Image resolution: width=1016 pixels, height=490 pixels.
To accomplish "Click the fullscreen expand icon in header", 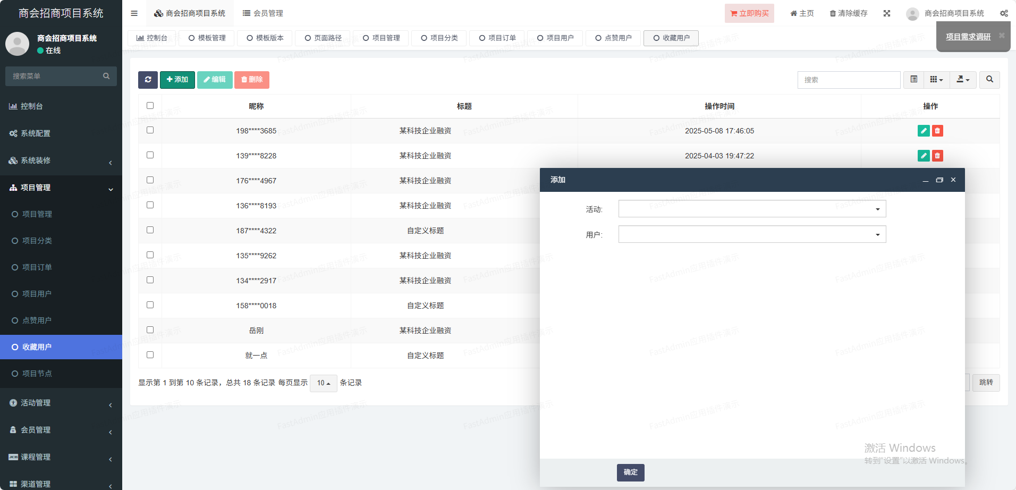I will tap(887, 13).
